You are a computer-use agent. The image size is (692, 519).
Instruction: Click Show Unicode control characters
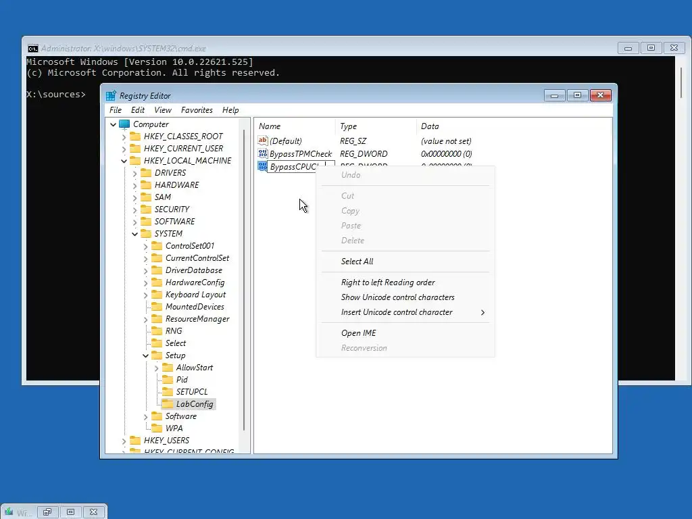397,297
